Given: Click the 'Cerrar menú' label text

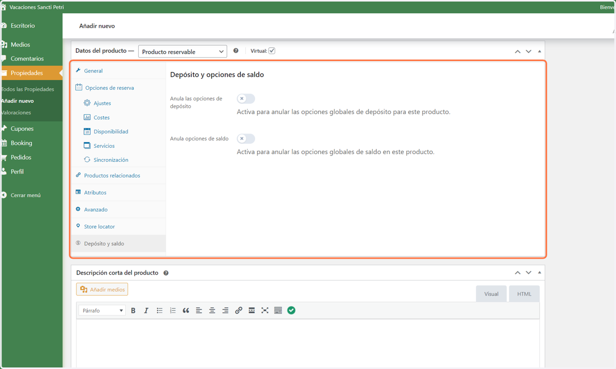Looking at the screenshot, I should 26,195.
